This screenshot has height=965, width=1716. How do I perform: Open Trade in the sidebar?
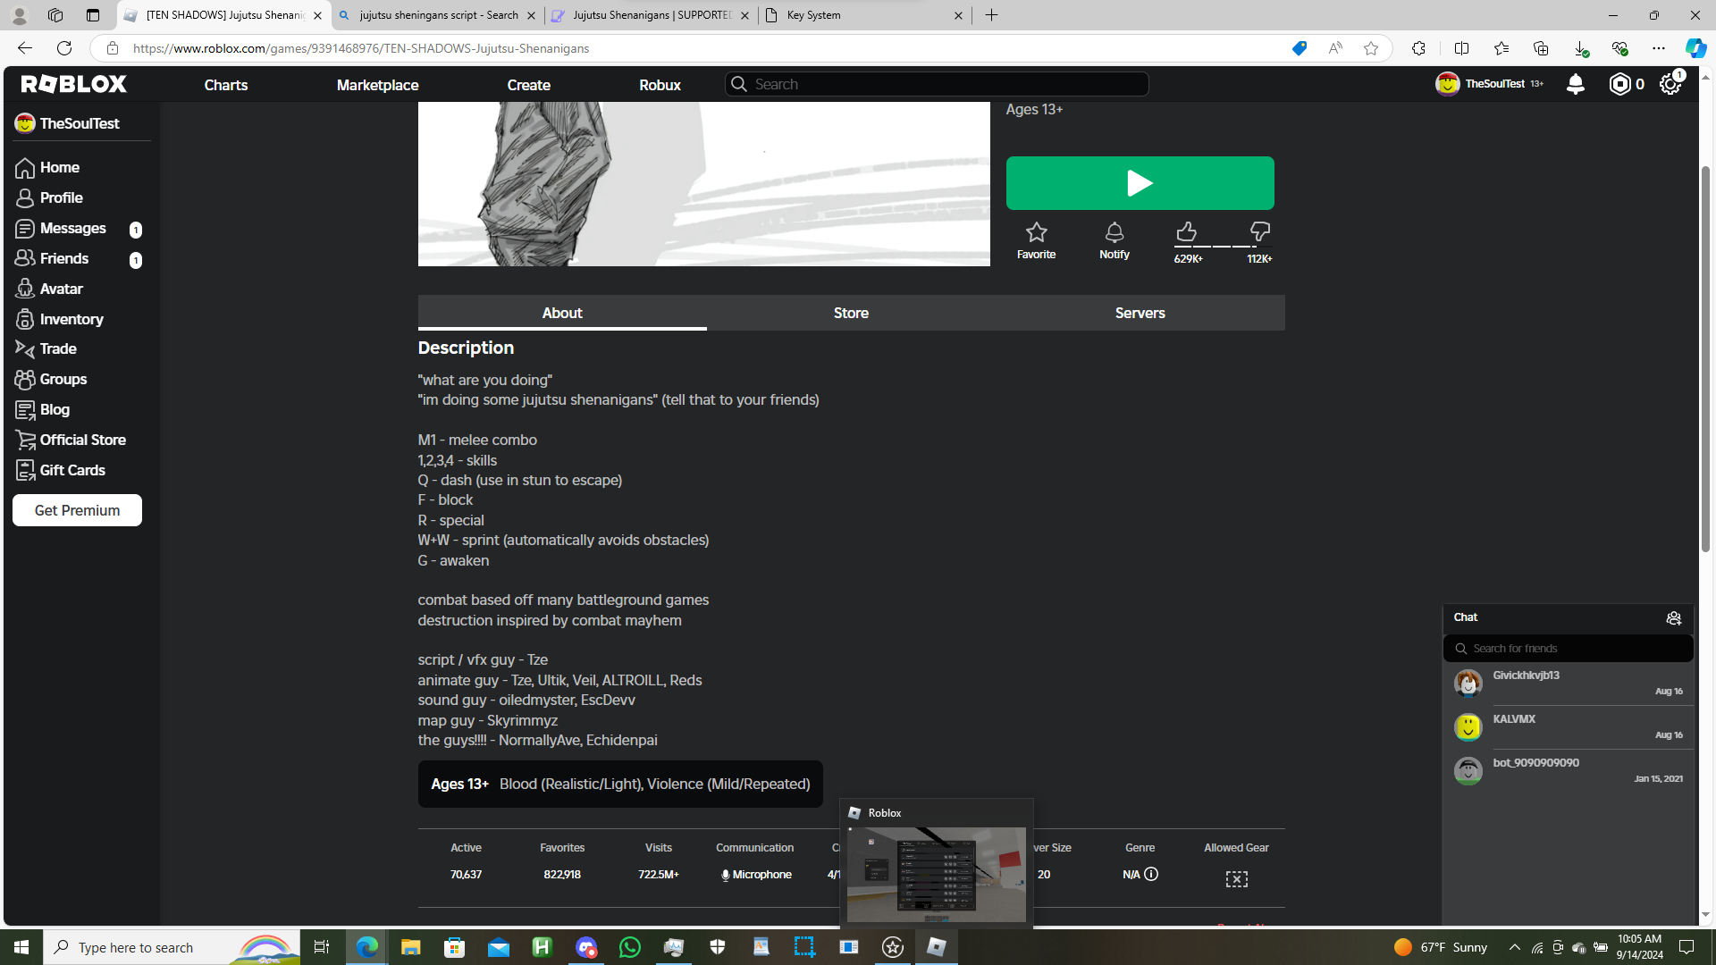[x=58, y=348]
